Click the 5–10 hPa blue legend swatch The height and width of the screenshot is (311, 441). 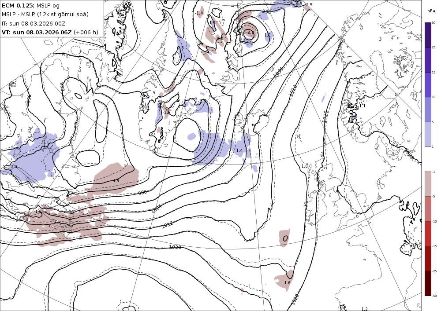point(428,110)
